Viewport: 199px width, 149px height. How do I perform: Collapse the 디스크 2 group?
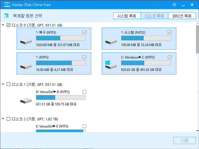point(3,119)
